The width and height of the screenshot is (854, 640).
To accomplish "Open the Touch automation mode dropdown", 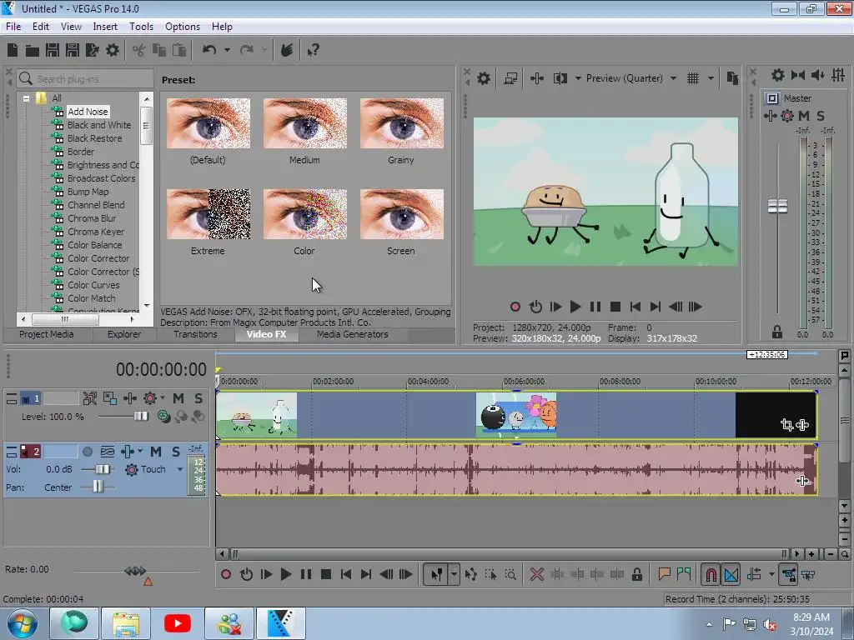I will click(180, 469).
